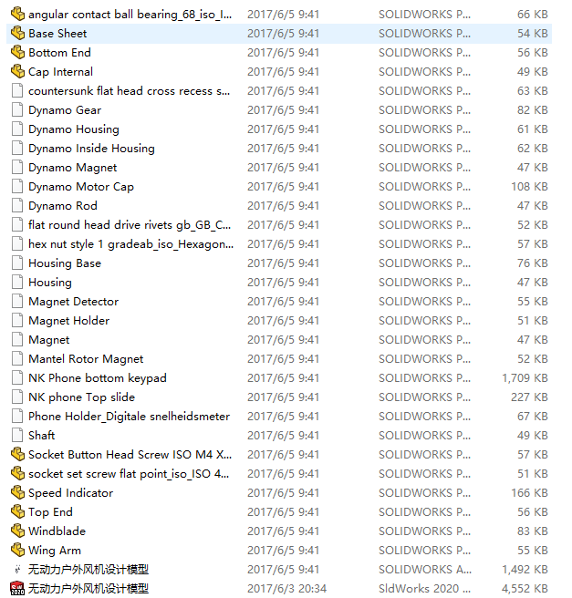This screenshot has height=598, width=572.
Task: Click the Mantel Rotor Magnet file icon
Action: (17, 358)
